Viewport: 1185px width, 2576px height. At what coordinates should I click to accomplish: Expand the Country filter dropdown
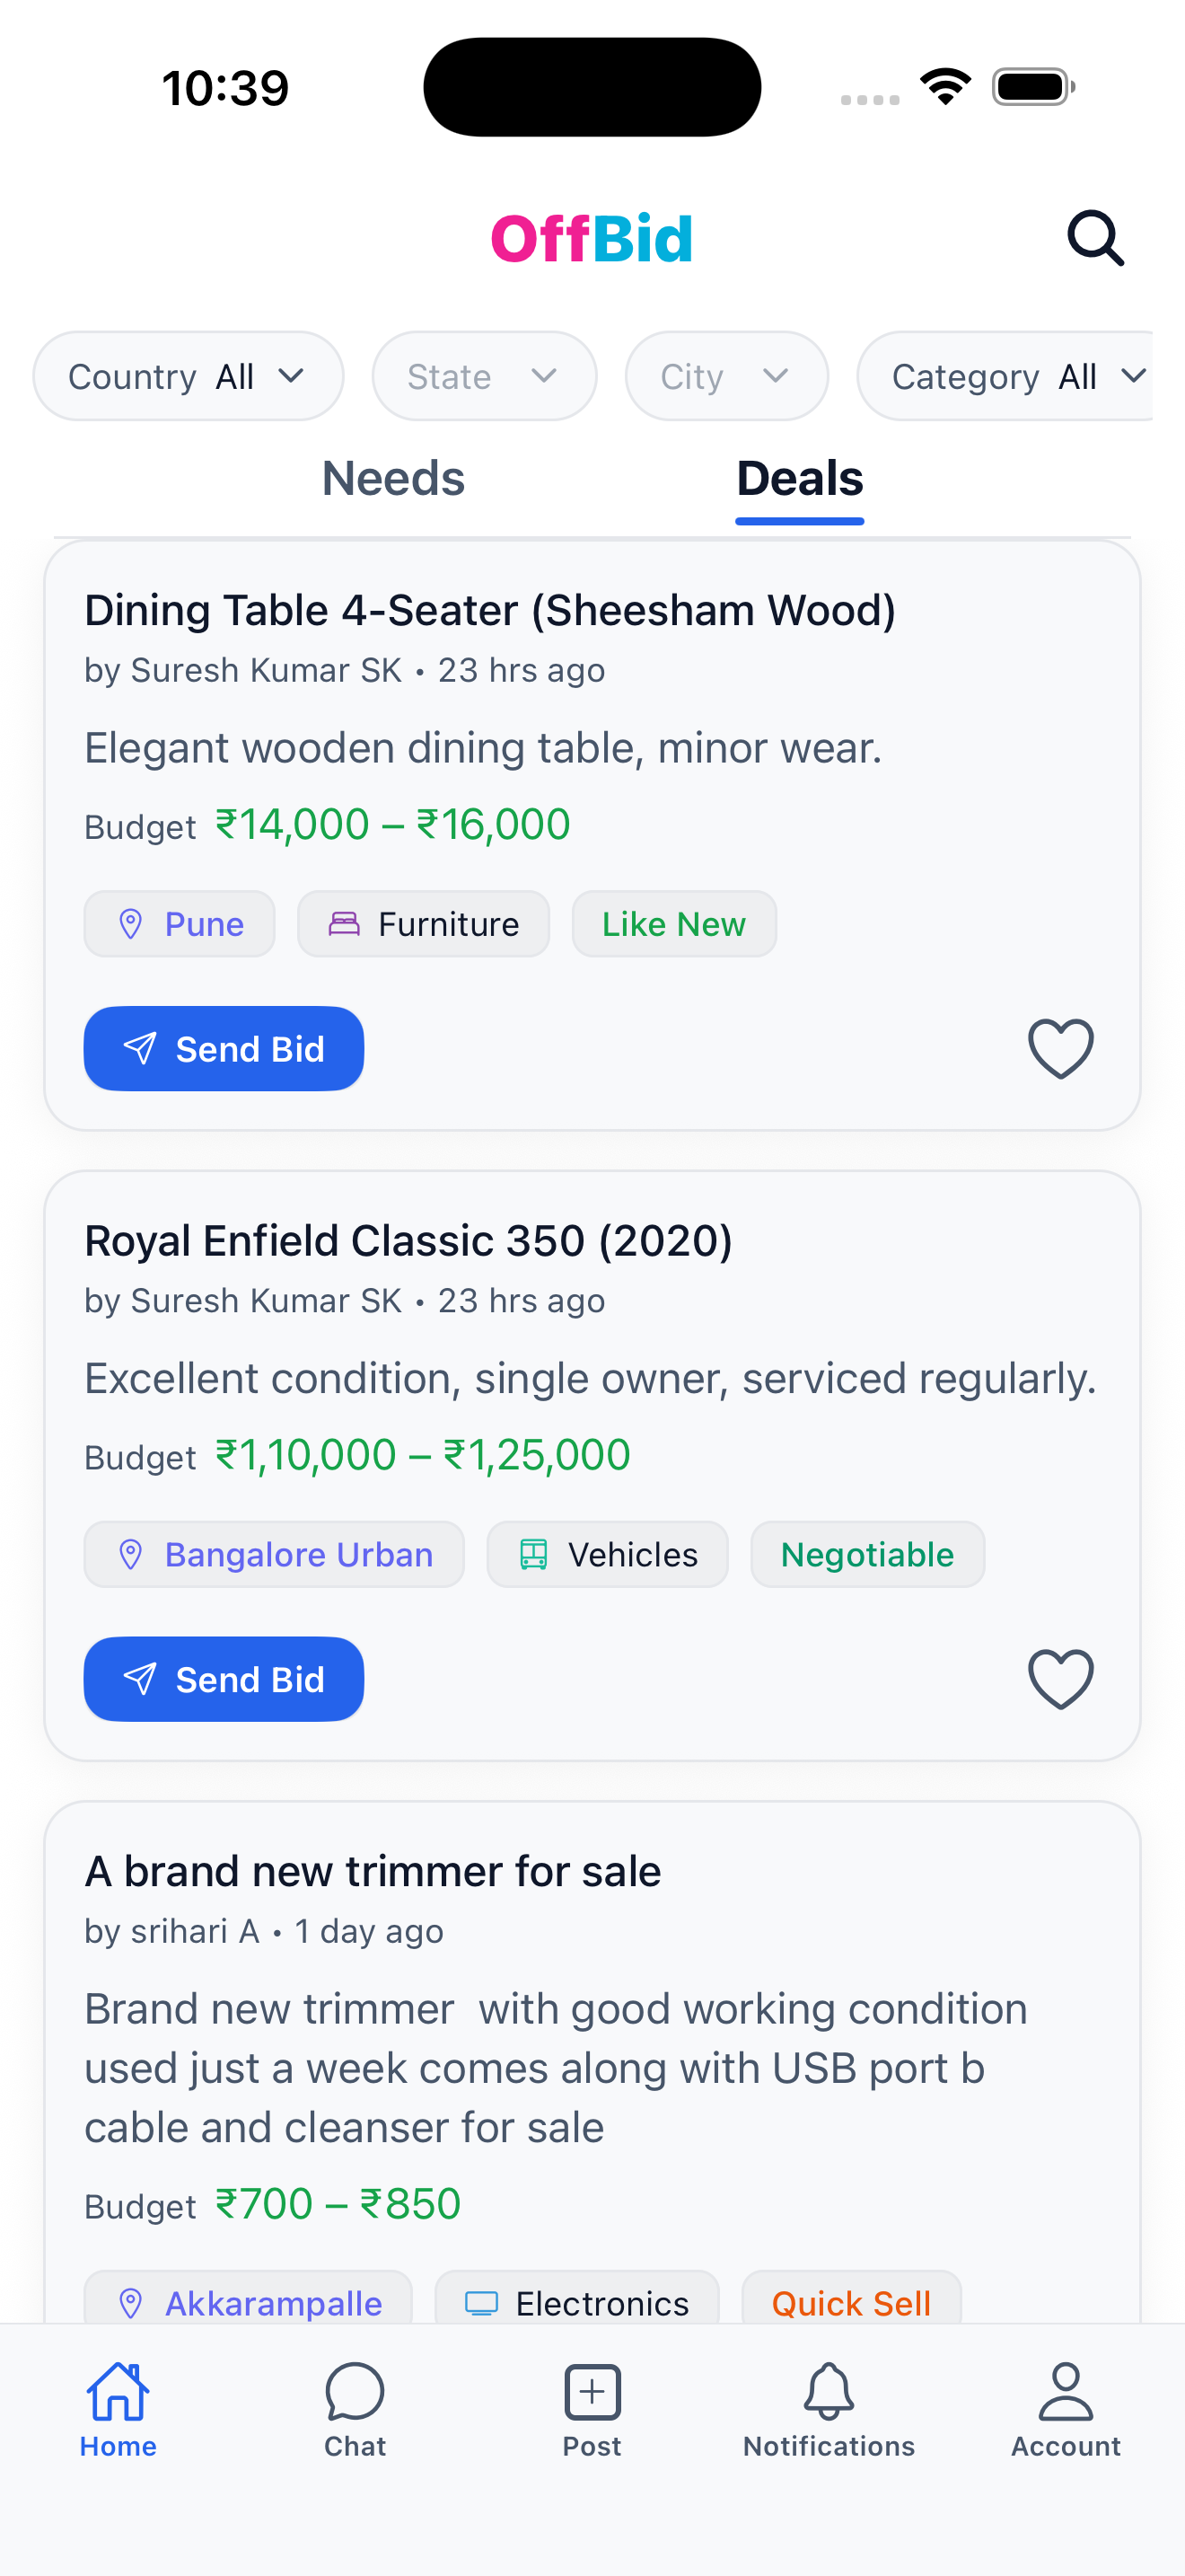(188, 377)
